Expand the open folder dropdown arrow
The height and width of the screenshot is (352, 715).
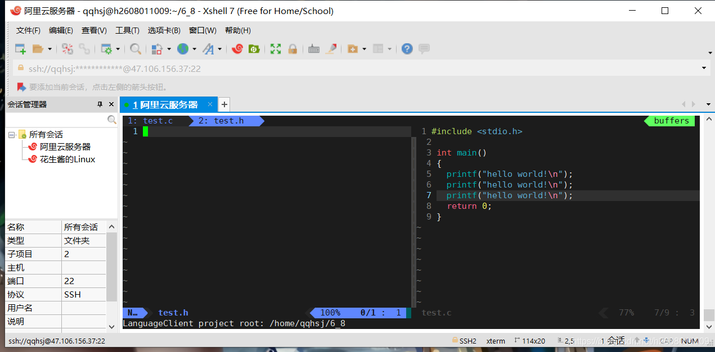click(50, 49)
